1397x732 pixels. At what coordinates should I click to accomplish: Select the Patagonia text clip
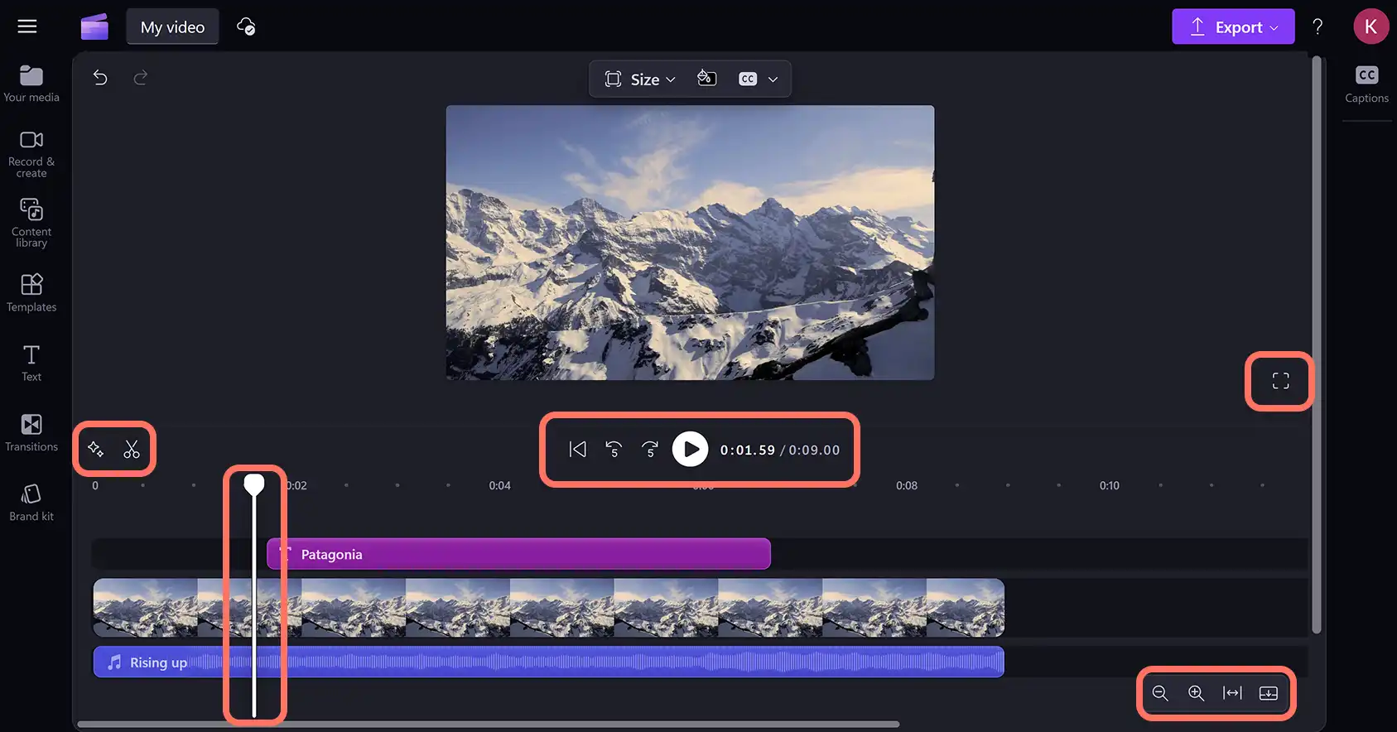click(x=518, y=554)
